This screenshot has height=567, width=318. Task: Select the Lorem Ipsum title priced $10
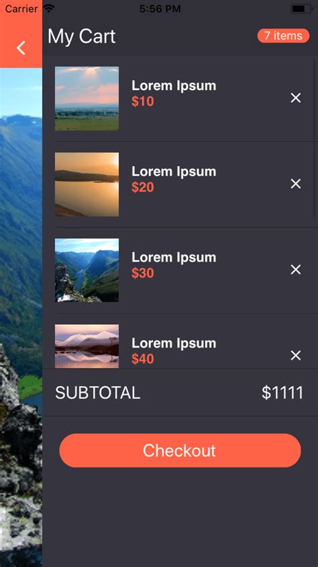[174, 85]
